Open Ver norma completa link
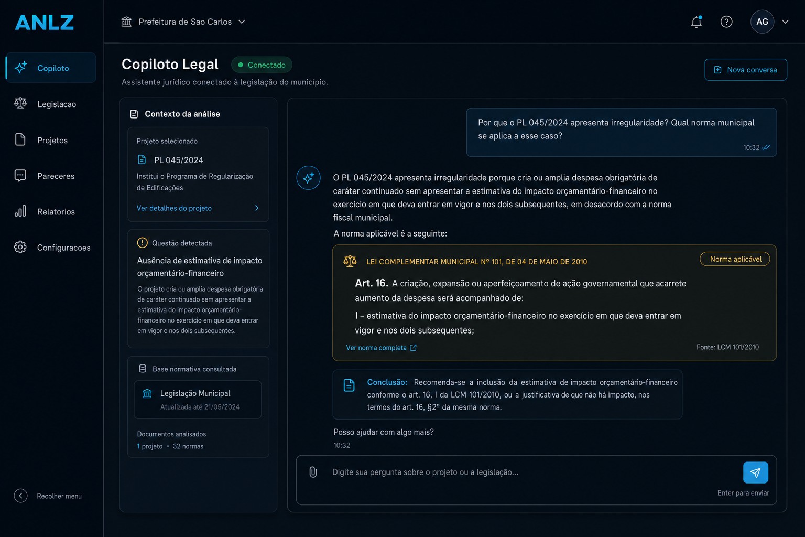 pos(376,348)
